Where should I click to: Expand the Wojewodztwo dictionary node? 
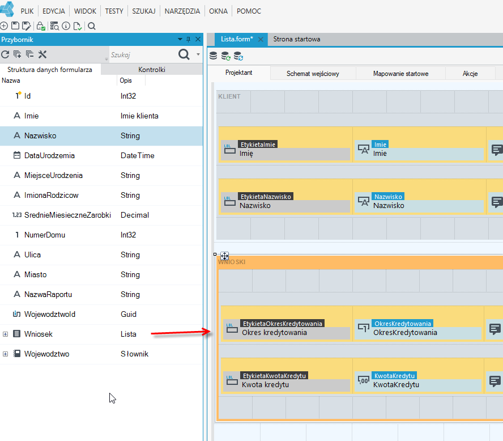click(6, 354)
